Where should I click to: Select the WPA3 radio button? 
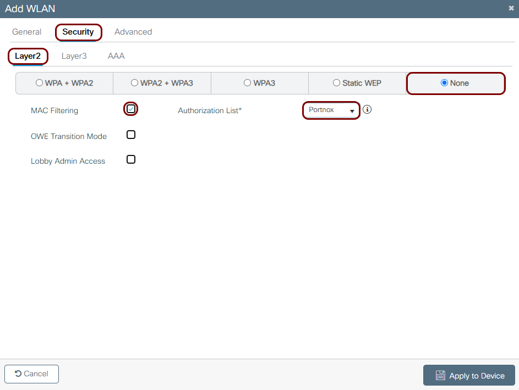247,83
